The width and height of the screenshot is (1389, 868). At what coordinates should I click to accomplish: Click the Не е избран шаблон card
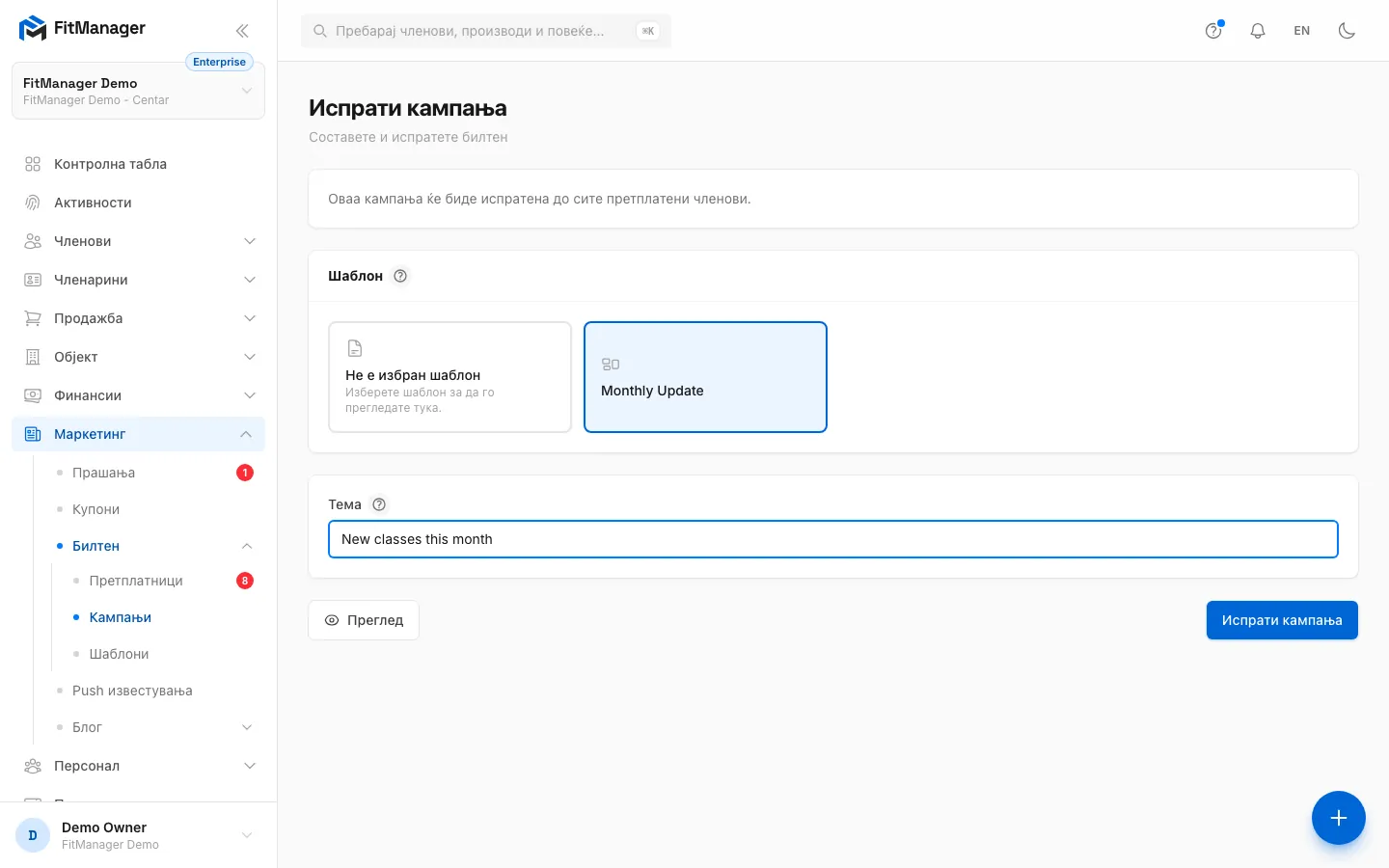(449, 377)
